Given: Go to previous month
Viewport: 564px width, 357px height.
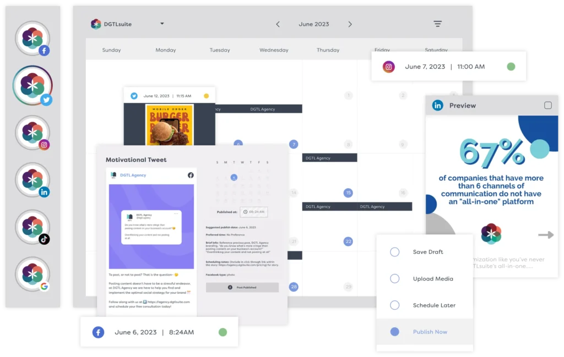Looking at the screenshot, I should pos(278,24).
